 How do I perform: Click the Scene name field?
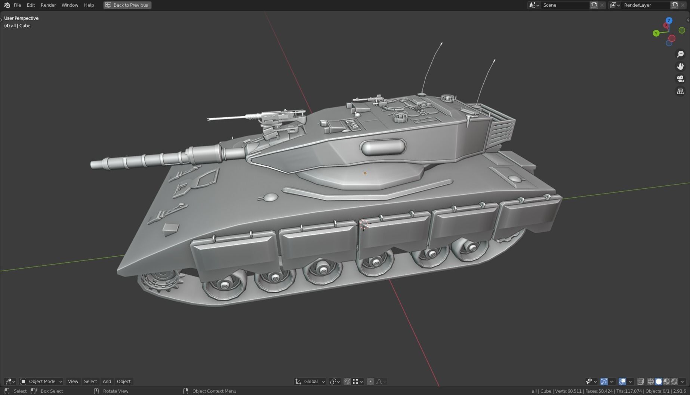tap(564, 5)
